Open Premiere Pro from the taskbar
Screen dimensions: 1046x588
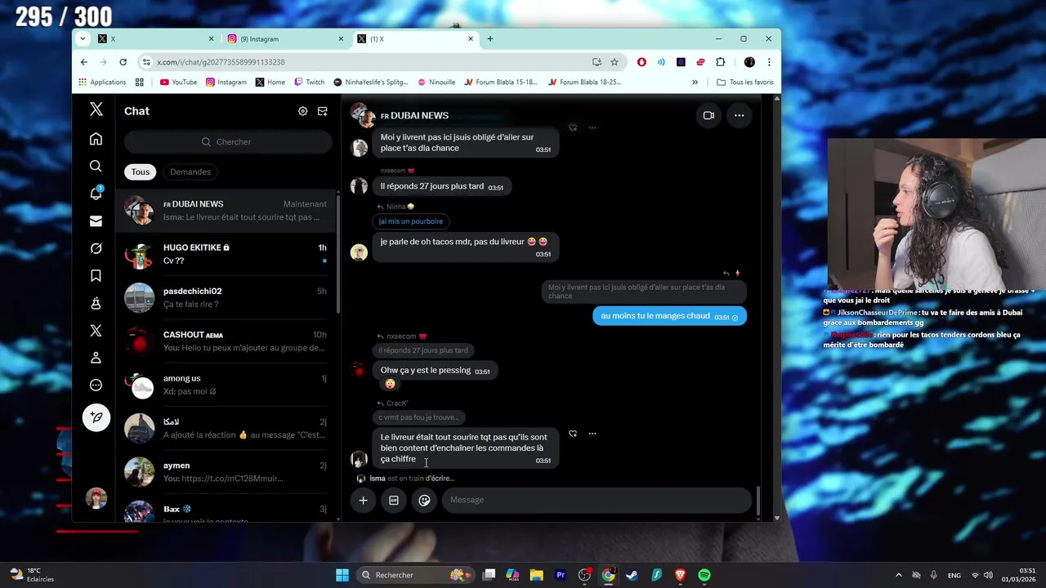[561, 575]
